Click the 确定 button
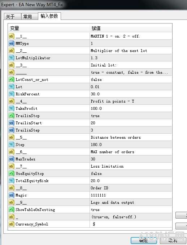Viewport: 187px width, 245px height. (144, 240)
